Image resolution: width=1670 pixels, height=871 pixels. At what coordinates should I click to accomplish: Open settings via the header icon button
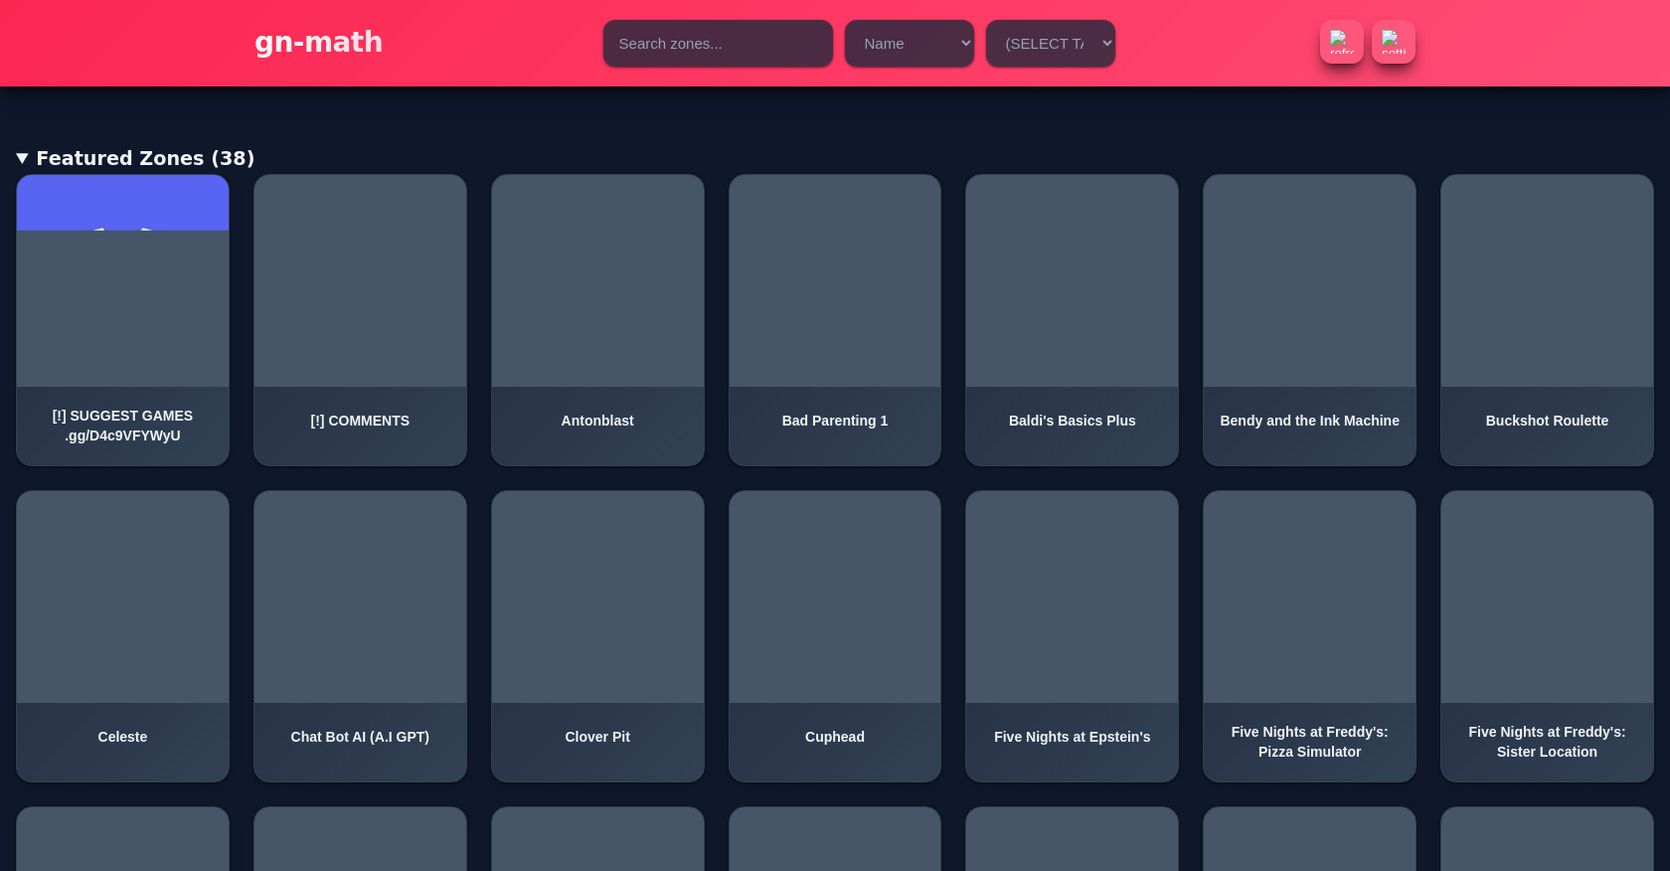(x=1393, y=43)
